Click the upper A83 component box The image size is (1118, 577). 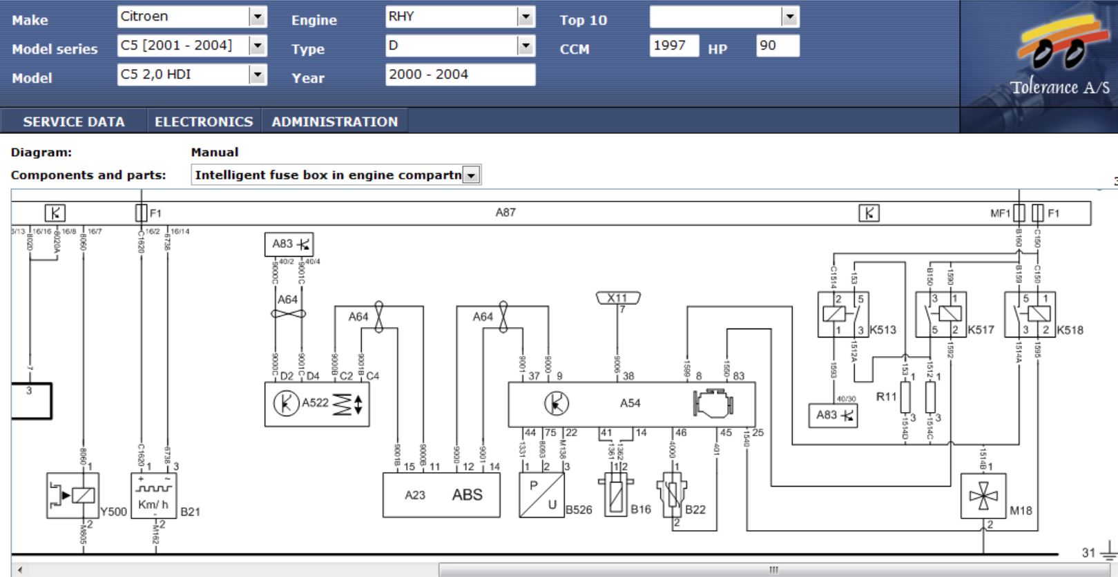tap(289, 244)
